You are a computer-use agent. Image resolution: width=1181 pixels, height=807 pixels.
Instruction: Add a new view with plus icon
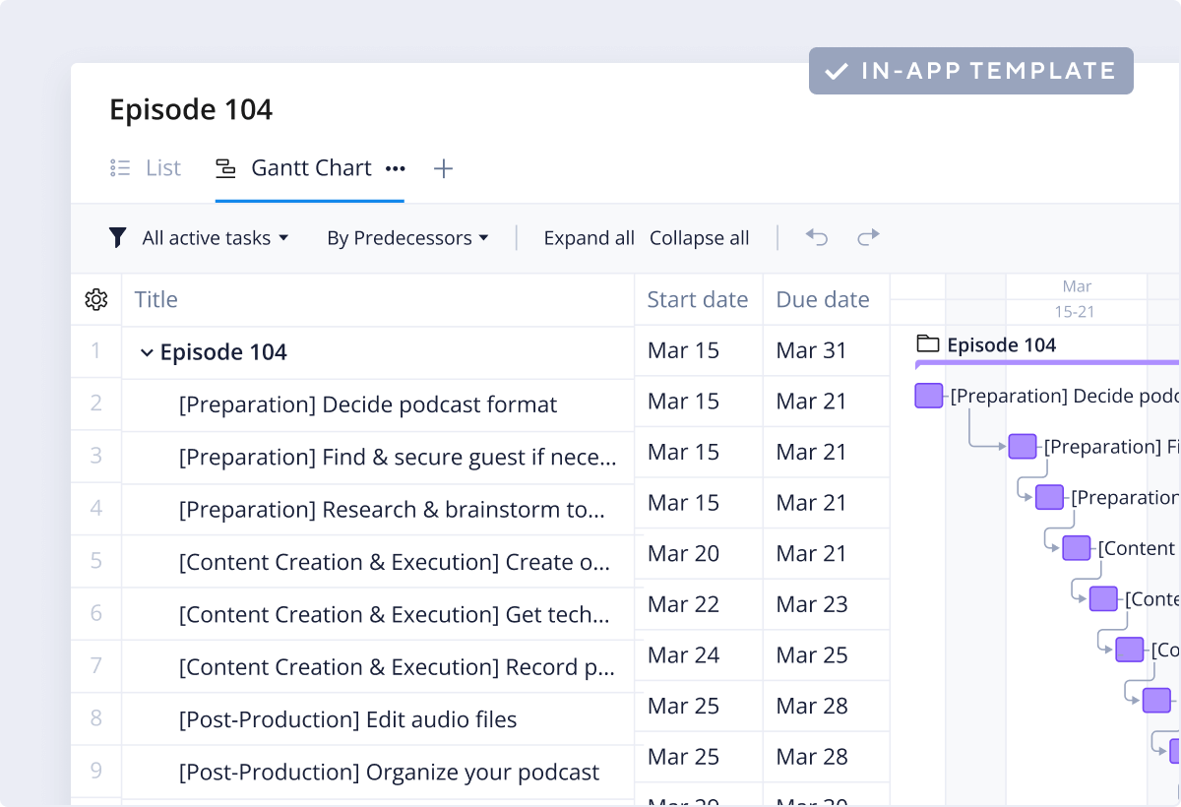click(x=444, y=169)
